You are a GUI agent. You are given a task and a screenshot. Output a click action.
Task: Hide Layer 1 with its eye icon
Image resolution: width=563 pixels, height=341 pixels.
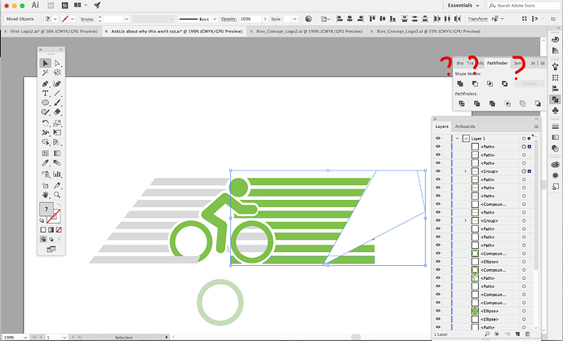[x=438, y=138]
